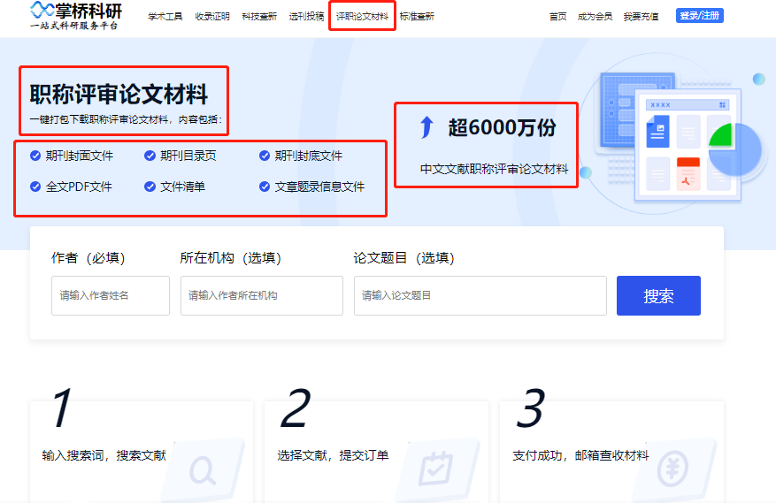Screen dimensions: 776x503
Task: Focus the 请输入论文题目 input field
Action: pyautogui.click(x=480, y=295)
